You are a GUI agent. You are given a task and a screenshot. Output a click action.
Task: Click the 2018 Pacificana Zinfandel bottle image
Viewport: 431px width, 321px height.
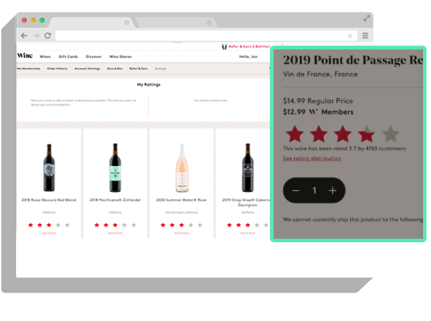[x=115, y=167]
